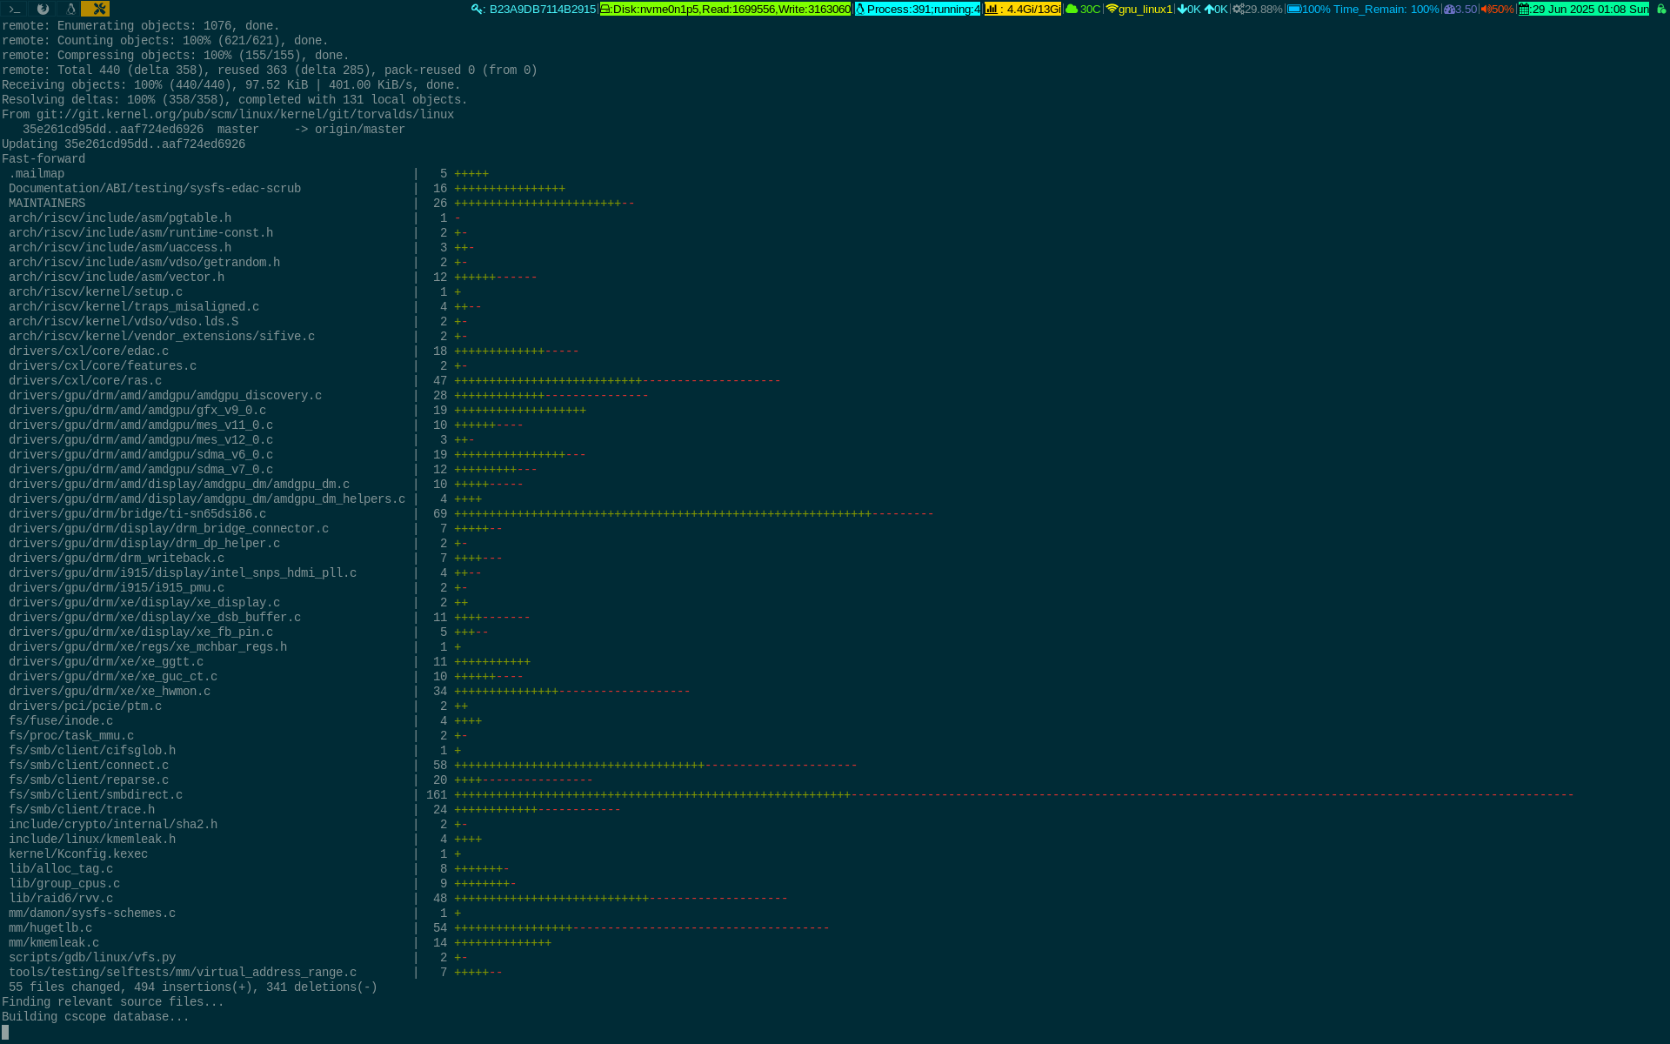
Task: Click the calendar icon by the date
Action: click(1525, 9)
